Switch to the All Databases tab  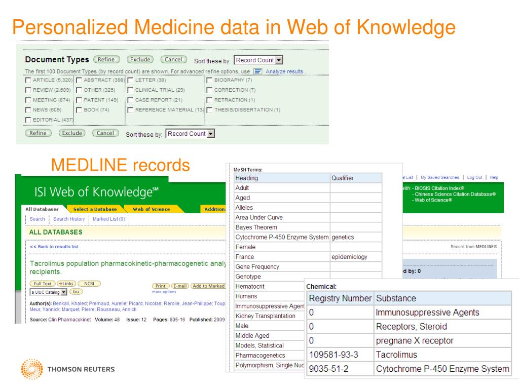tap(42, 209)
